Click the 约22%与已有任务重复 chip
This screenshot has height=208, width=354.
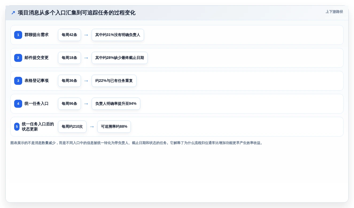tap(114, 81)
